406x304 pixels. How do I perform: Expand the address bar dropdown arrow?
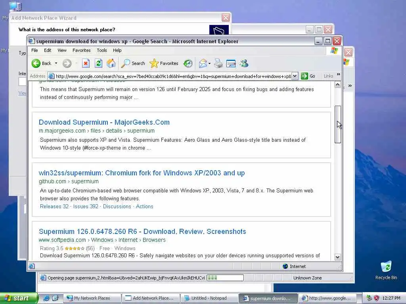[x=295, y=76]
